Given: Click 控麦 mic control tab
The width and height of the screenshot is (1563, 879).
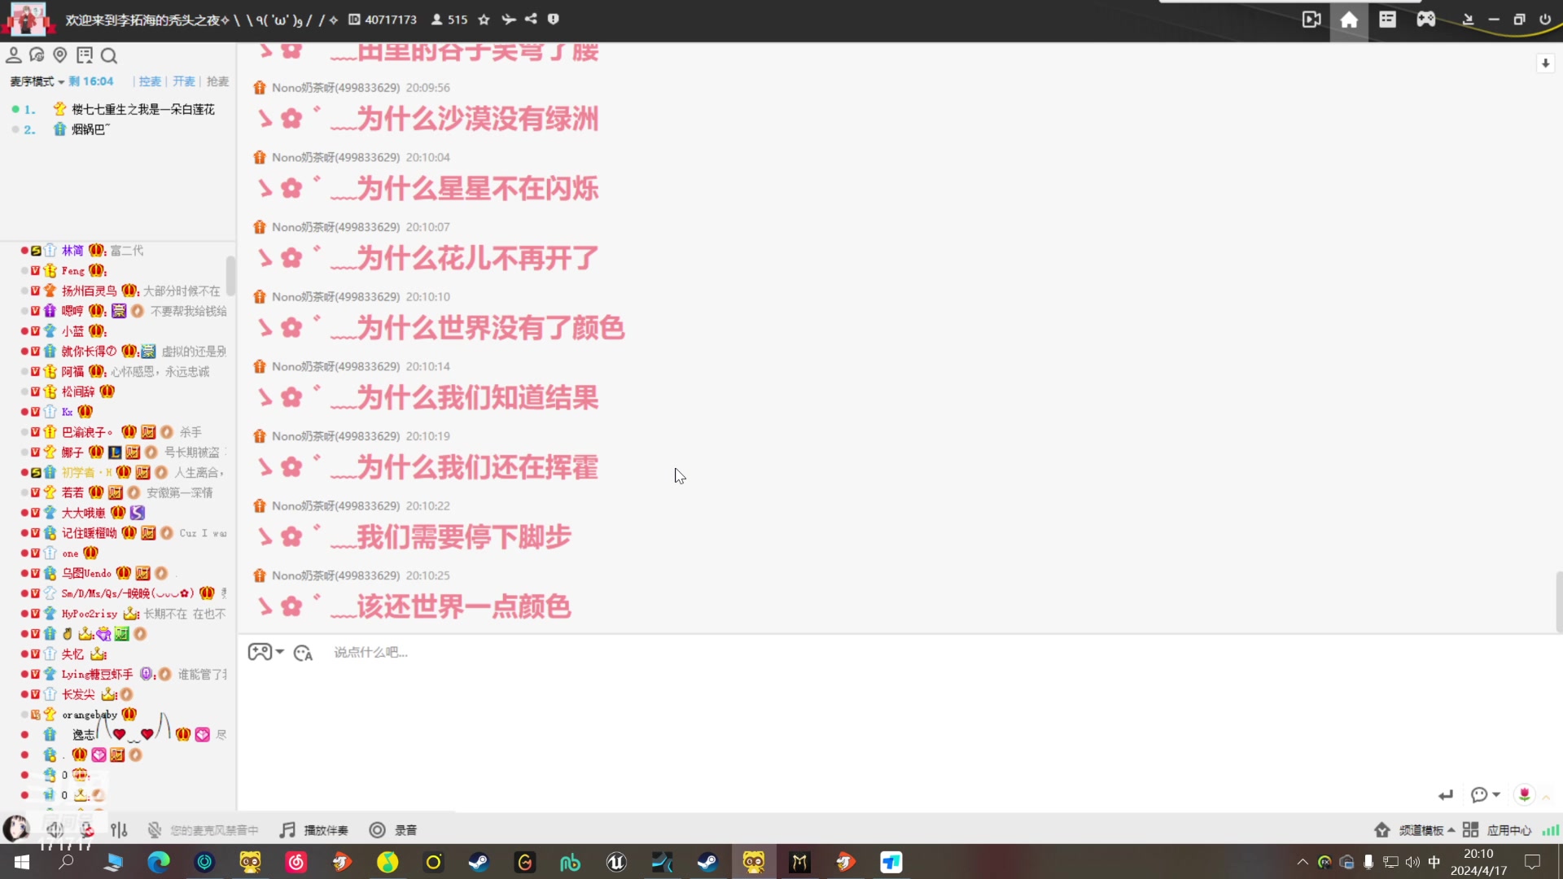Looking at the screenshot, I should point(150,81).
